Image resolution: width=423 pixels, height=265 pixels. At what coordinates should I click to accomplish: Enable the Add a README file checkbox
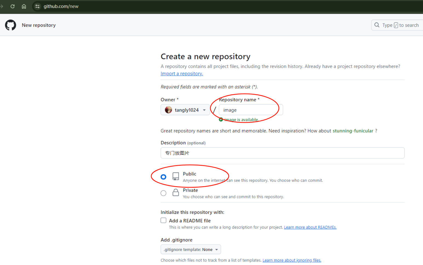coord(163,220)
